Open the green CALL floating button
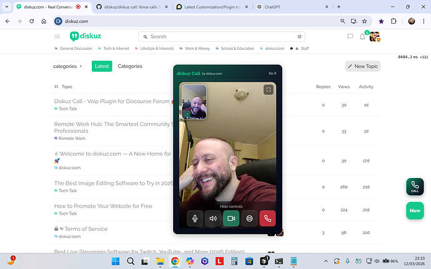This screenshot has height=269, width=431. [415, 187]
